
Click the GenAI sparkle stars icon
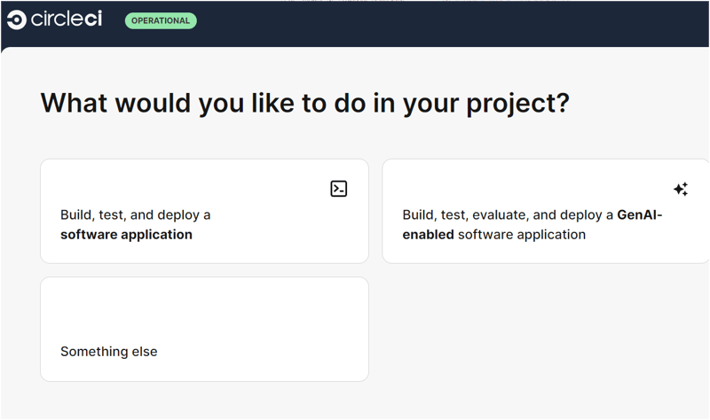point(681,189)
